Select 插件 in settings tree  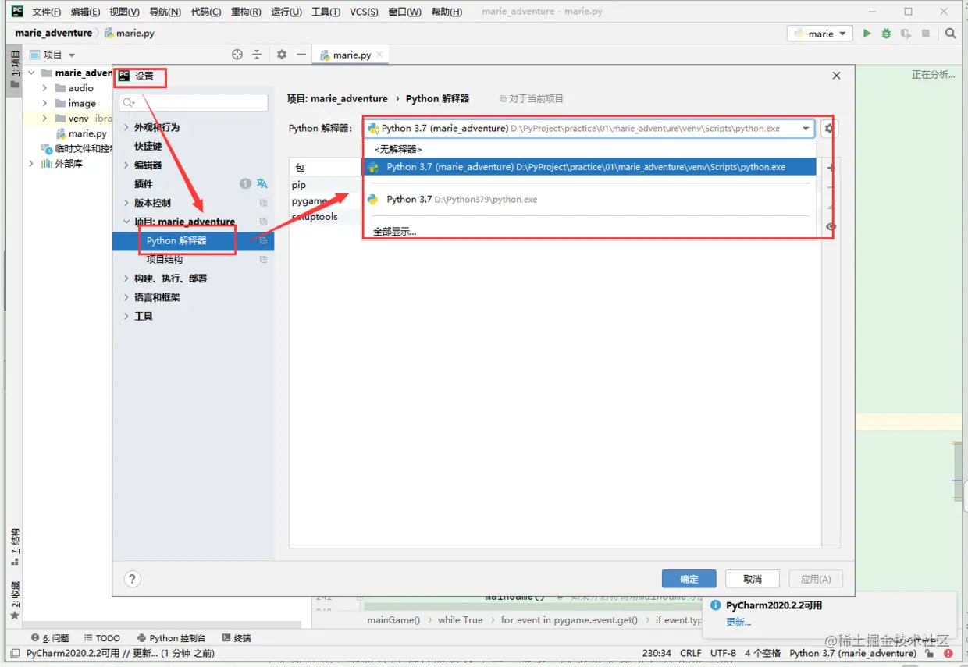tap(144, 184)
